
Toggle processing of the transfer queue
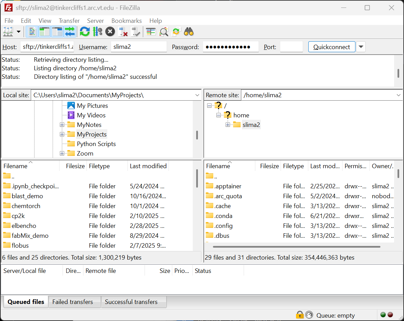pos(97,32)
